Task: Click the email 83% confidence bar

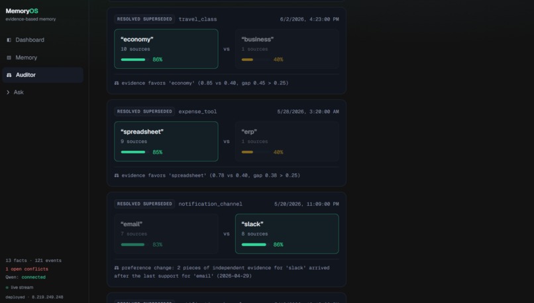Action: (133, 245)
